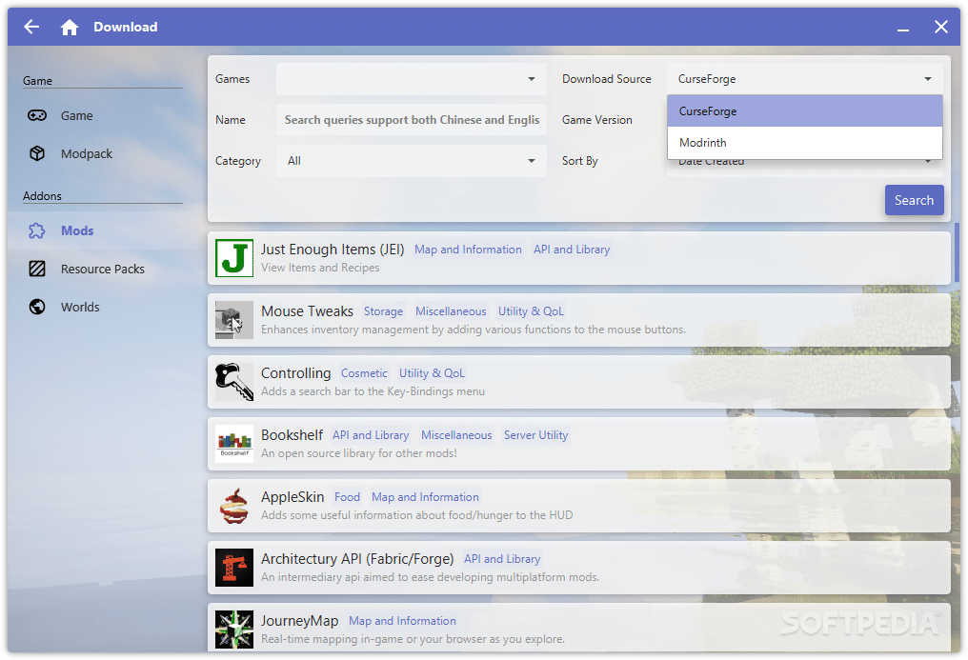This screenshot has width=968, height=660.
Task: Click Mouse Tweaks' Utility & QoL tag
Action: tap(531, 311)
